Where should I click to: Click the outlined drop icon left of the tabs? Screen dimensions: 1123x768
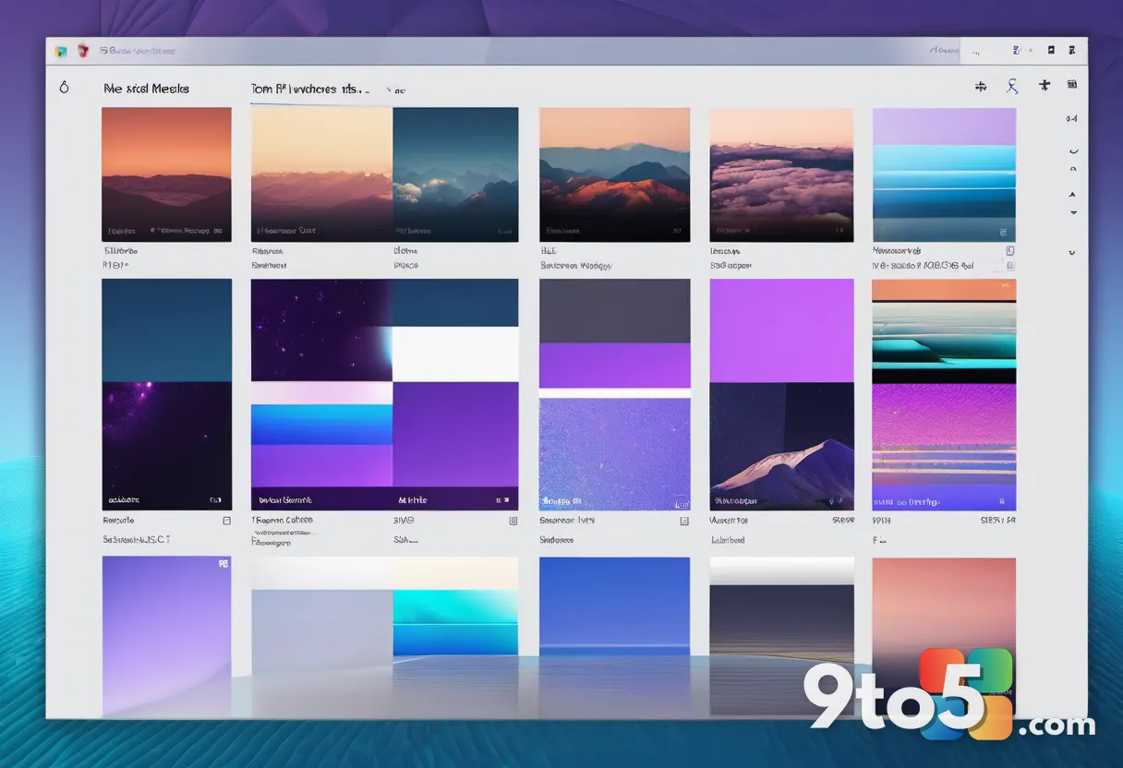tap(64, 88)
